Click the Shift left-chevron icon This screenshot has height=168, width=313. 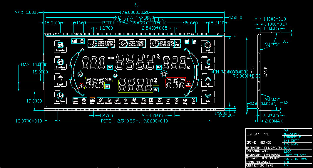coord(208,62)
